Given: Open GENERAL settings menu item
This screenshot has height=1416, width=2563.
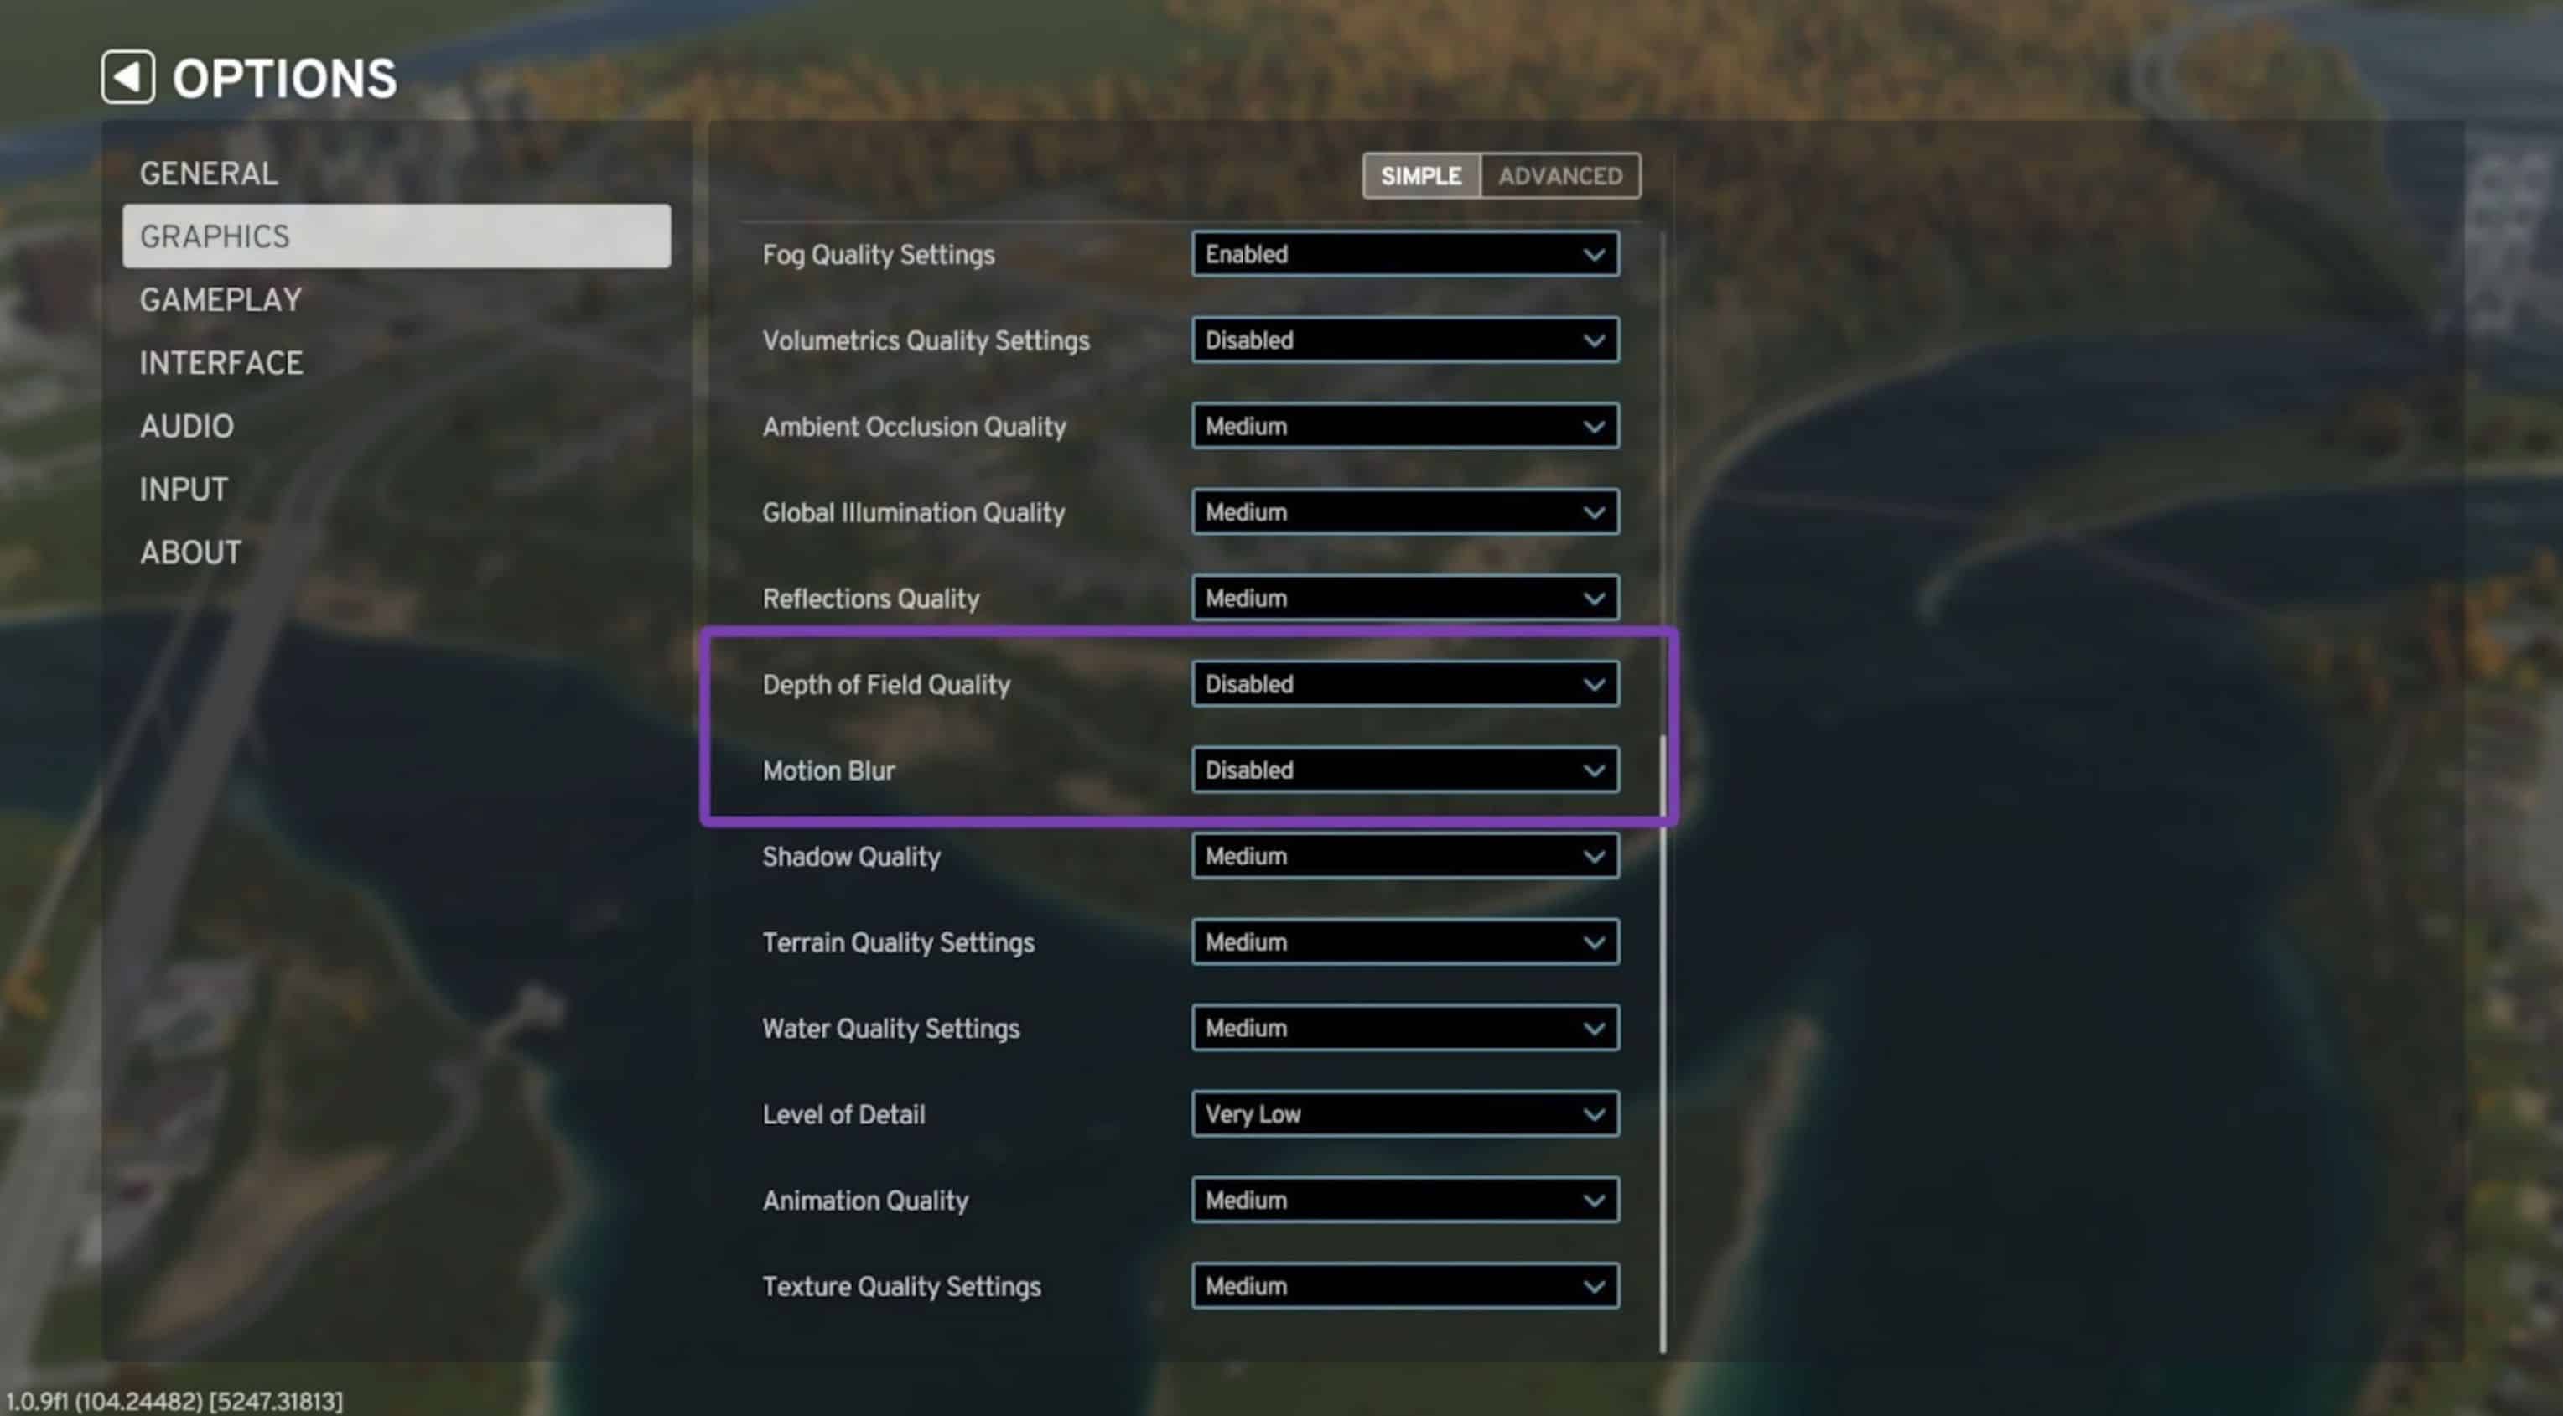Looking at the screenshot, I should [210, 171].
